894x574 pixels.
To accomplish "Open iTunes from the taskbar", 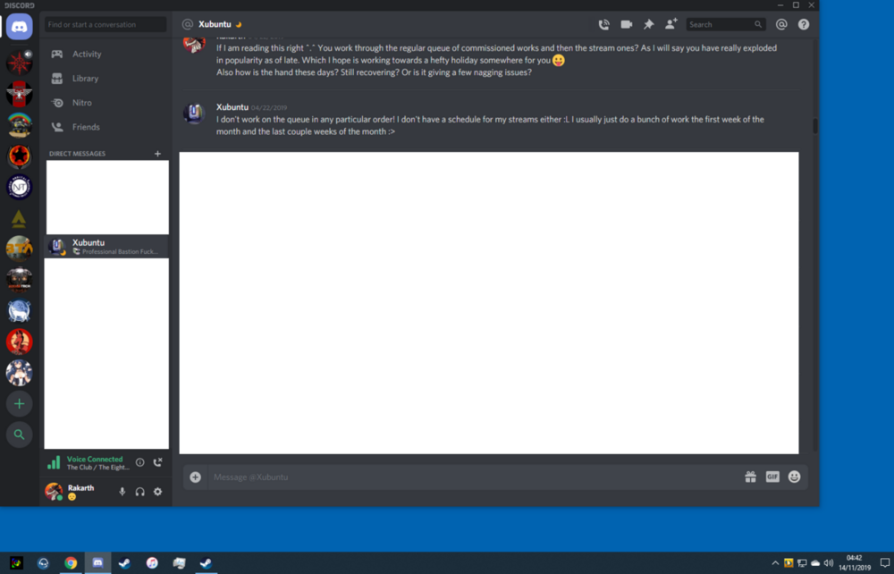I will point(152,563).
